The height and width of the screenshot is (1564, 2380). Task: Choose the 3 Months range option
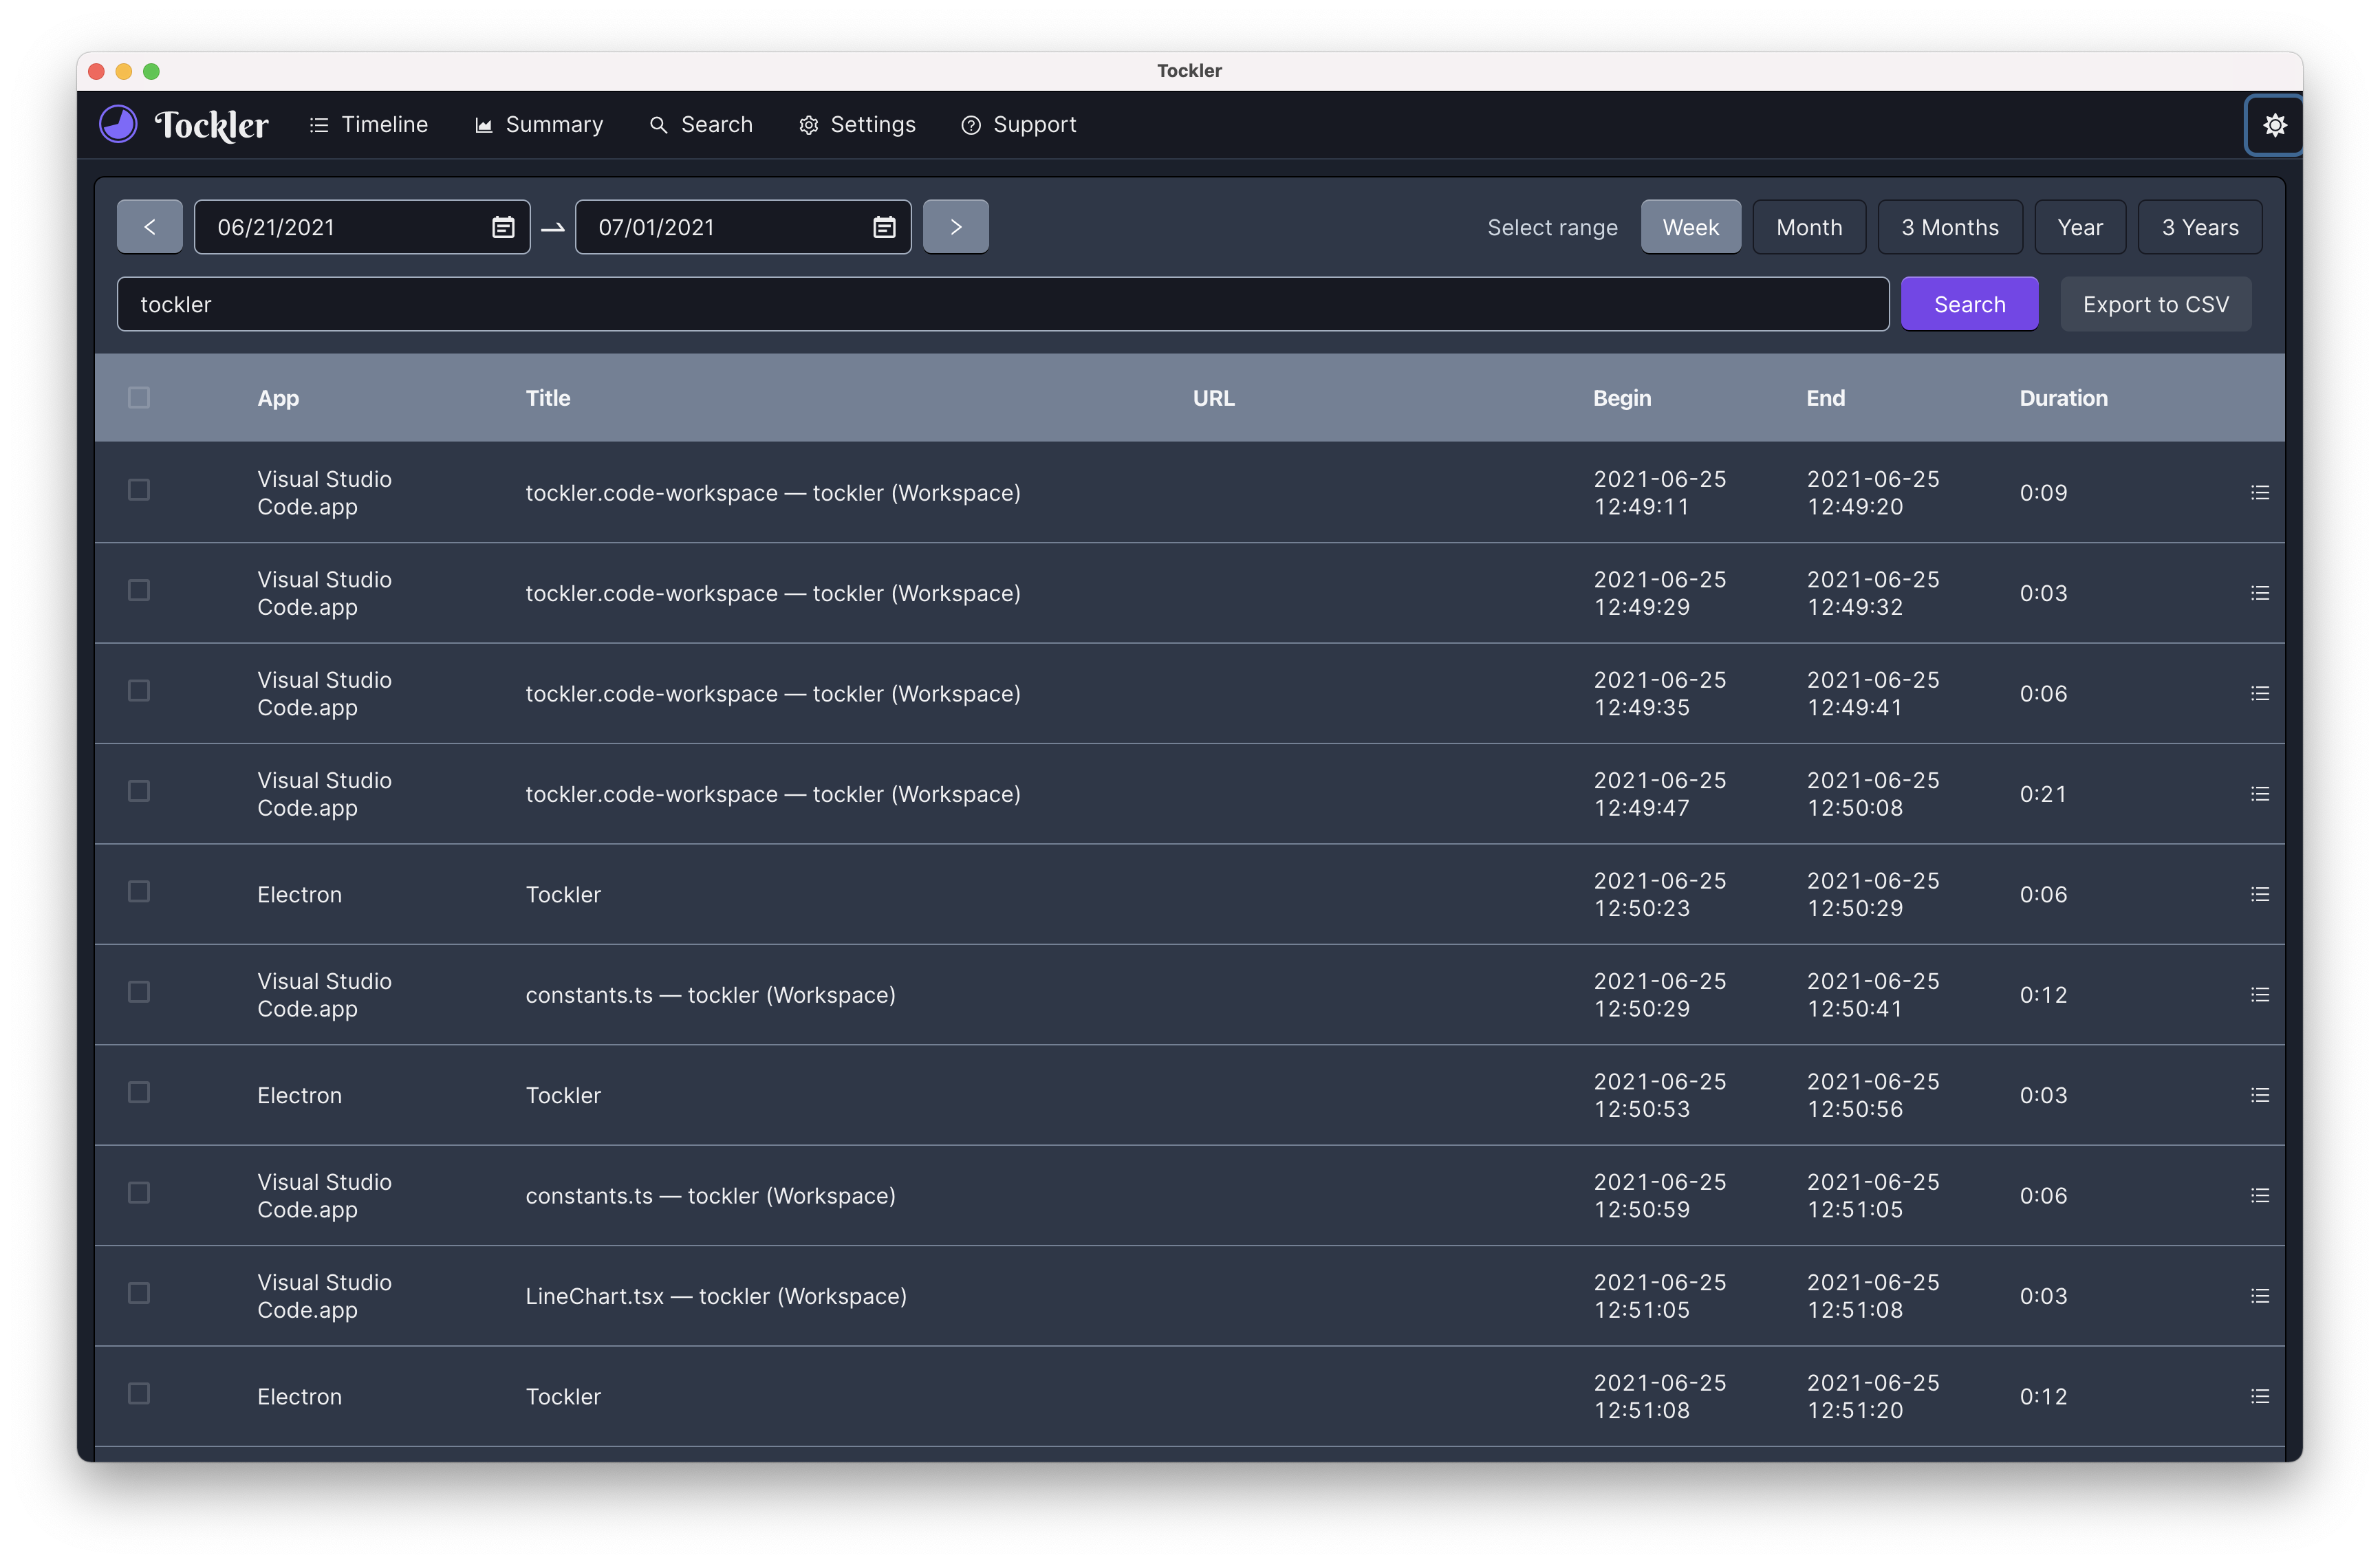point(1949,227)
